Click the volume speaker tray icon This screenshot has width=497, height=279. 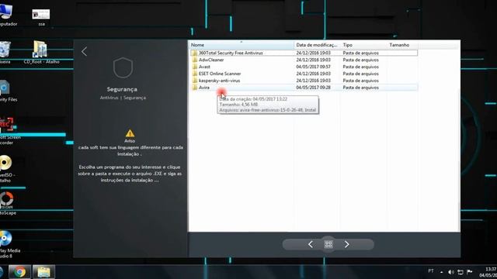coord(450,272)
